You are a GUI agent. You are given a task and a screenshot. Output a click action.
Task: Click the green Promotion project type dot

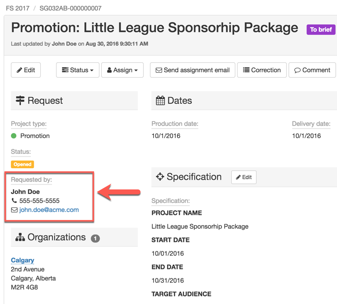[x=14, y=136]
